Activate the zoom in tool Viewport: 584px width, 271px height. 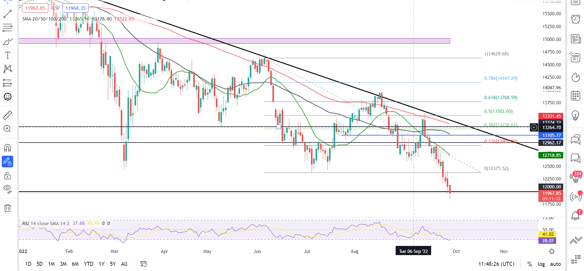[x=8, y=129]
